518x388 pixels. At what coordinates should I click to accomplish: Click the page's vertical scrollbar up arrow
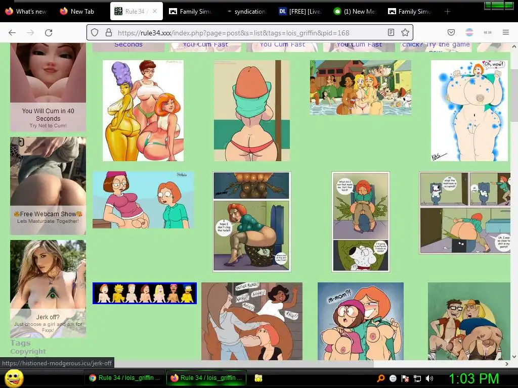point(514,46)
